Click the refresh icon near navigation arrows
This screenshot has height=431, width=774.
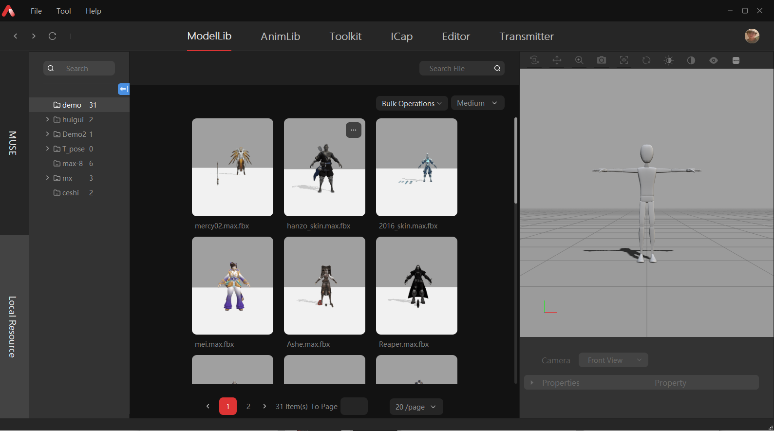coord(53,36)
